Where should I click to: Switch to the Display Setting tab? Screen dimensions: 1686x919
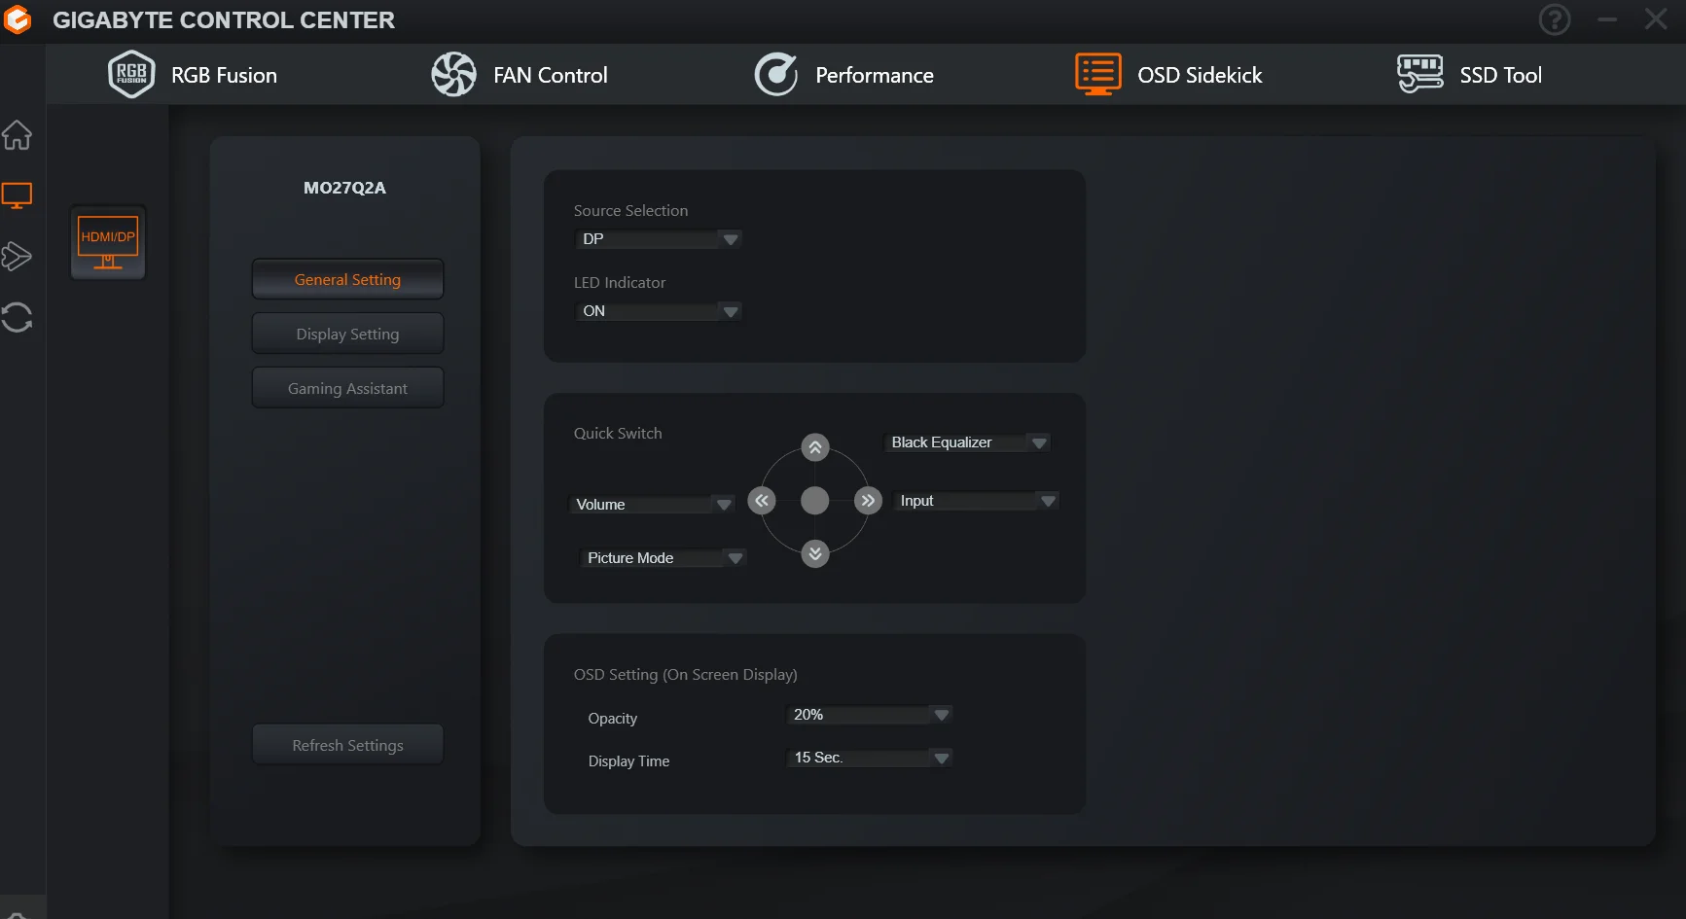pos(347,334)
